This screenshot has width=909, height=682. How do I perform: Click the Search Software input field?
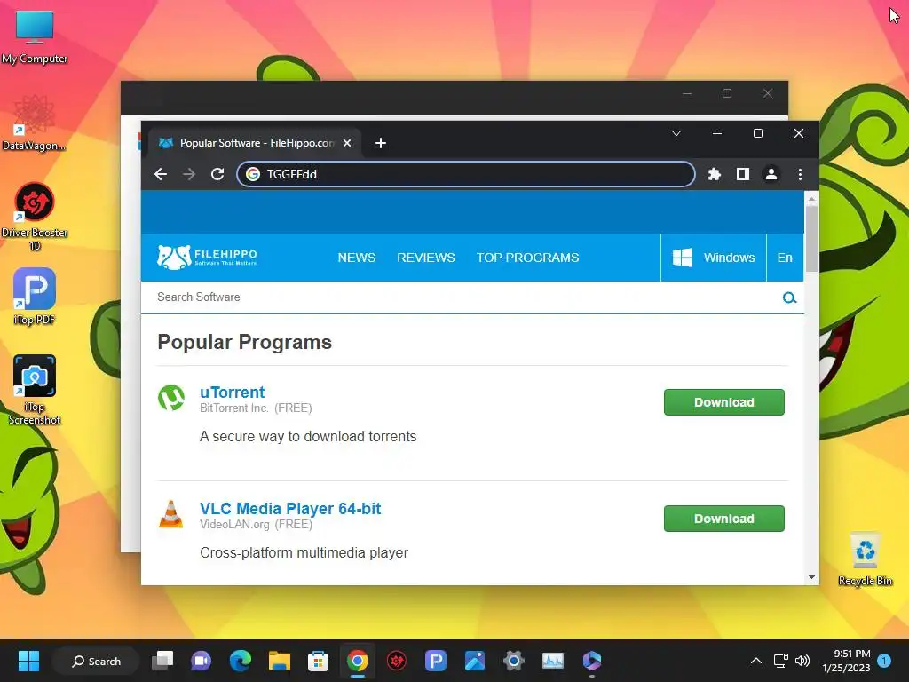[463, 297]
